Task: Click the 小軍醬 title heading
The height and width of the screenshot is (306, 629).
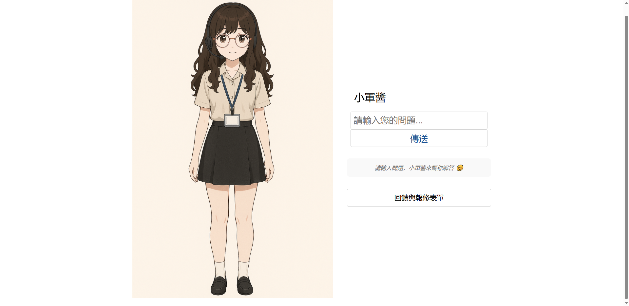Action: click(x=370, y=98)
